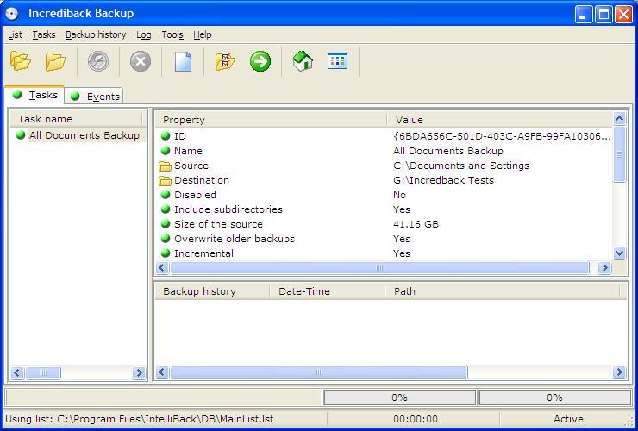Open the Tools menu

pyautogui.click(x=172, y=35)
